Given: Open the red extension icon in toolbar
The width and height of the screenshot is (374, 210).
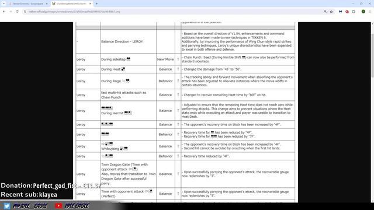Looking at the screenshot, I should point(347,12).
